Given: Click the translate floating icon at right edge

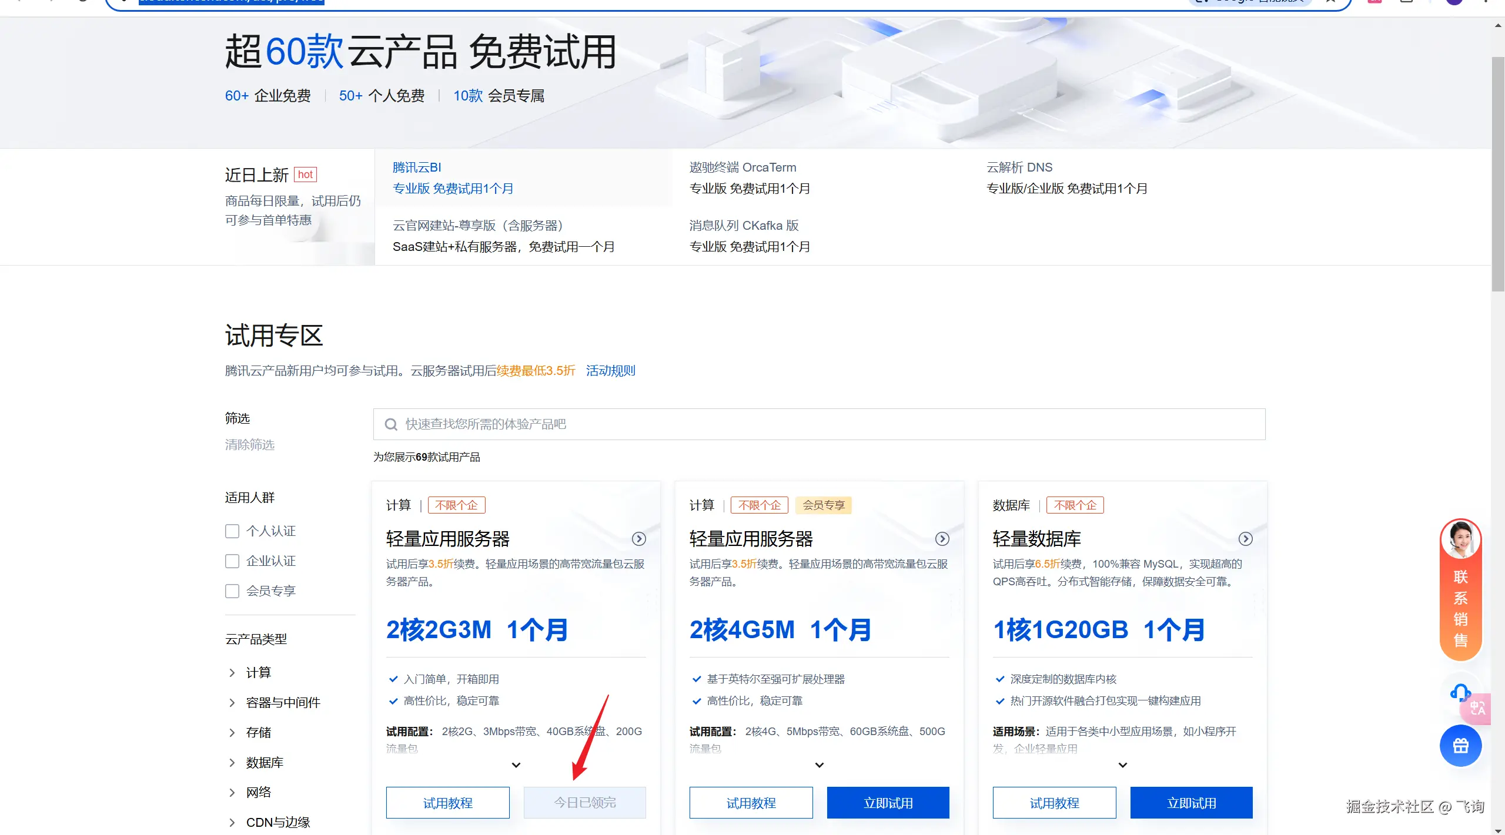Looking at the screenshot, I should point(1478,708).
